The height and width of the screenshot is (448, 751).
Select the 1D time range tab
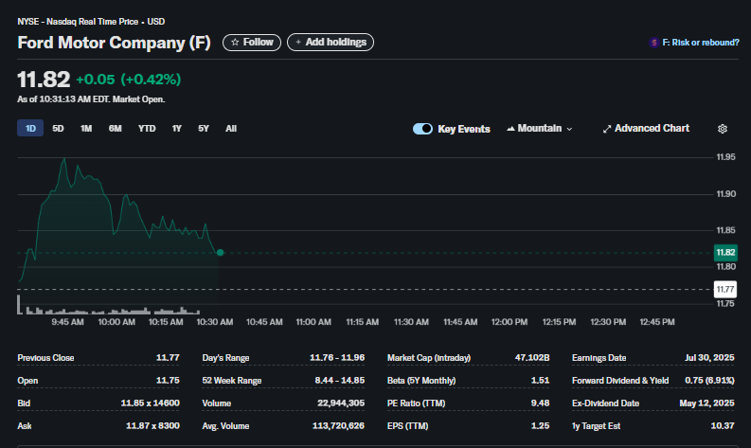point(30,129)
